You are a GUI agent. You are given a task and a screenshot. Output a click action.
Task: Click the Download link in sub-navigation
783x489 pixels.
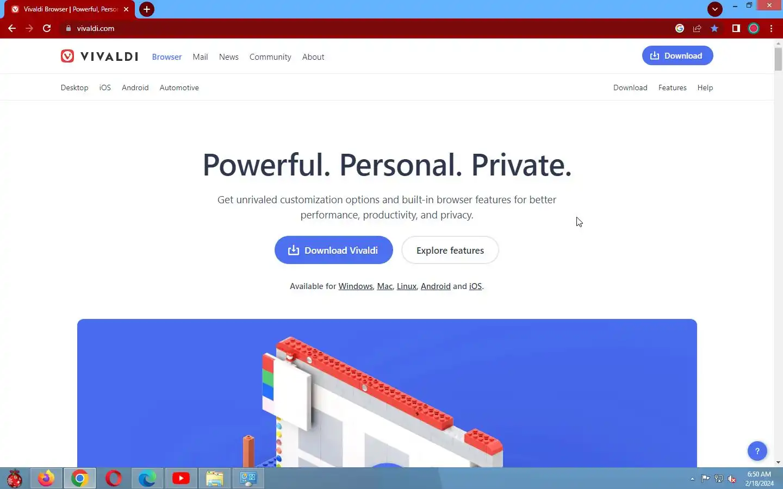click(x=630, y=87)
